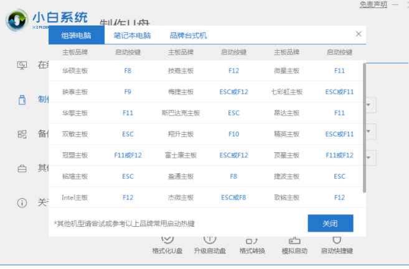Click the 启动快捷键 shield icon

point(336,239)
